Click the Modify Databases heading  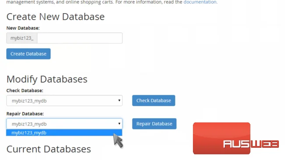pos(47,79)
